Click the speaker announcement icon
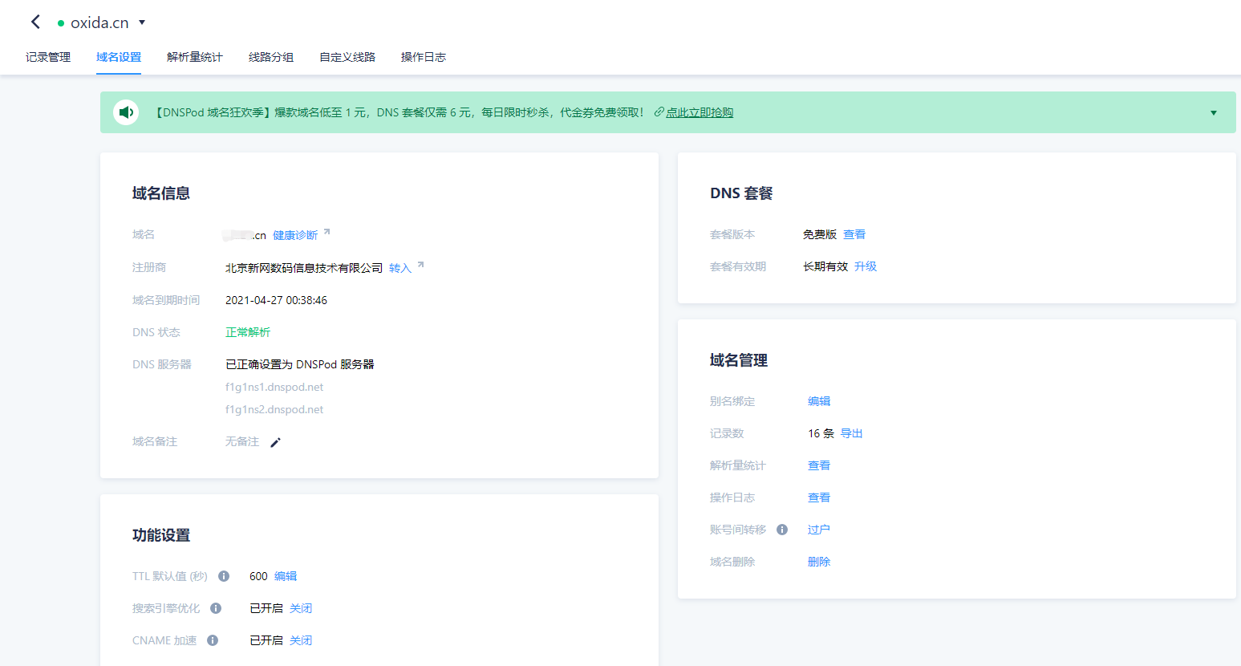This screenshot has height=666, width=1241. (x=126, y=112)
